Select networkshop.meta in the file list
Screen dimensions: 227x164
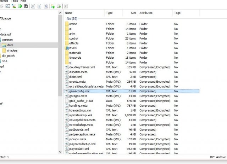point(132,125)
